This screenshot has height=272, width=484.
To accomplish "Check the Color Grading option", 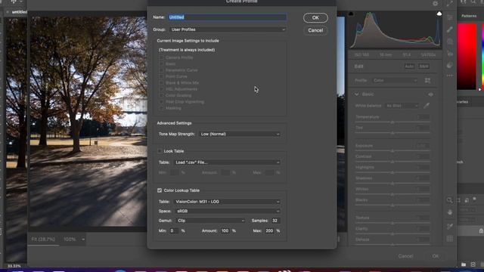I will click(x=161, y=95).
